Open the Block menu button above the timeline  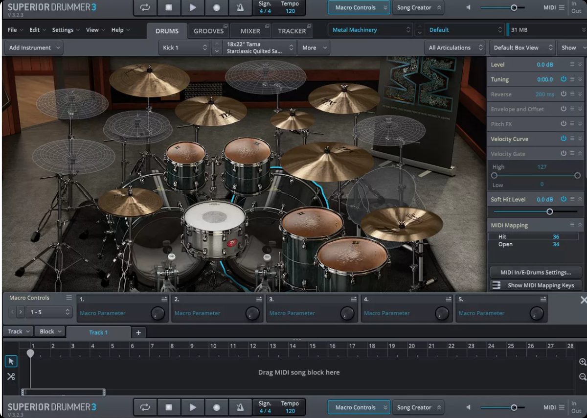51,331
